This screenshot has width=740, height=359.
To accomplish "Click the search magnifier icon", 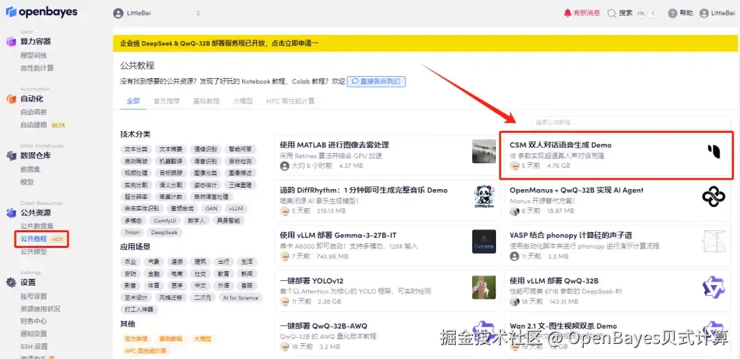I will [x=612, y=13].
